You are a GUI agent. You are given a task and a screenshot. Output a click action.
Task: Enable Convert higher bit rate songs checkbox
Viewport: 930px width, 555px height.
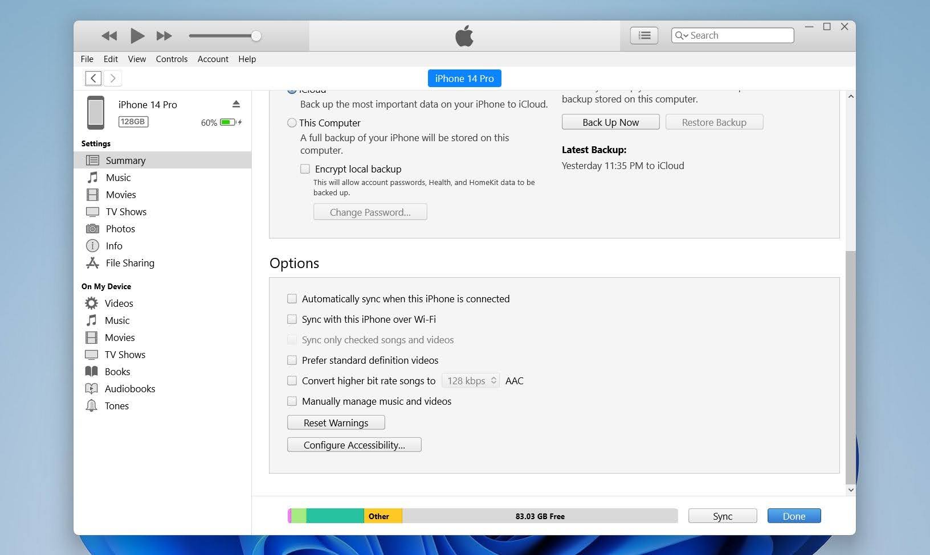click(292, 381)
